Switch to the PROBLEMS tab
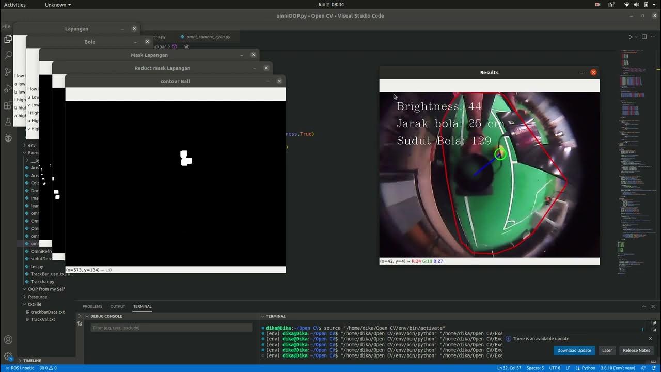The height and width of the screenshot is (372, 661). point(92,306)
